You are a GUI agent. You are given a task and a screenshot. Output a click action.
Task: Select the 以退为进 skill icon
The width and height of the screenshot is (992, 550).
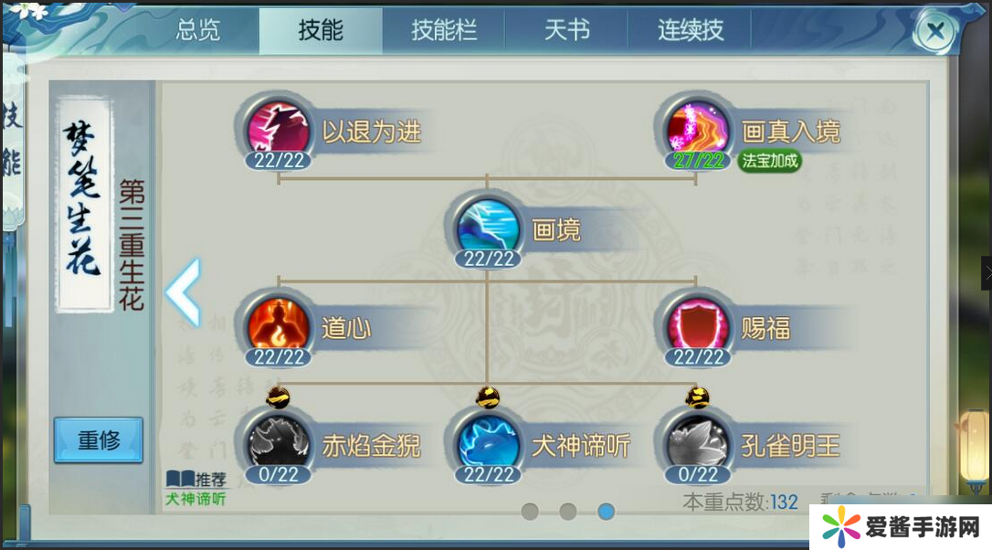(x=279, y=128)
